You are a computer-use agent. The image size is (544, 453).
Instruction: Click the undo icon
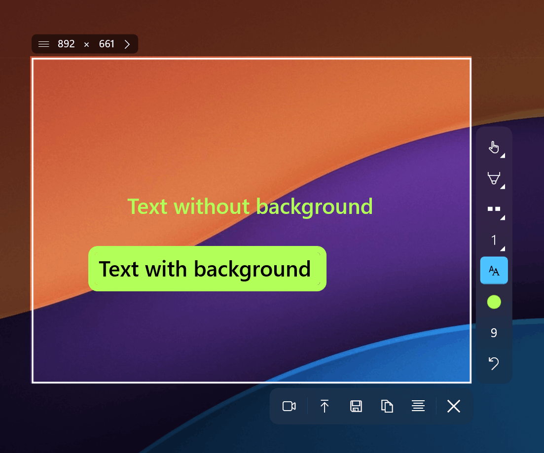494,363
